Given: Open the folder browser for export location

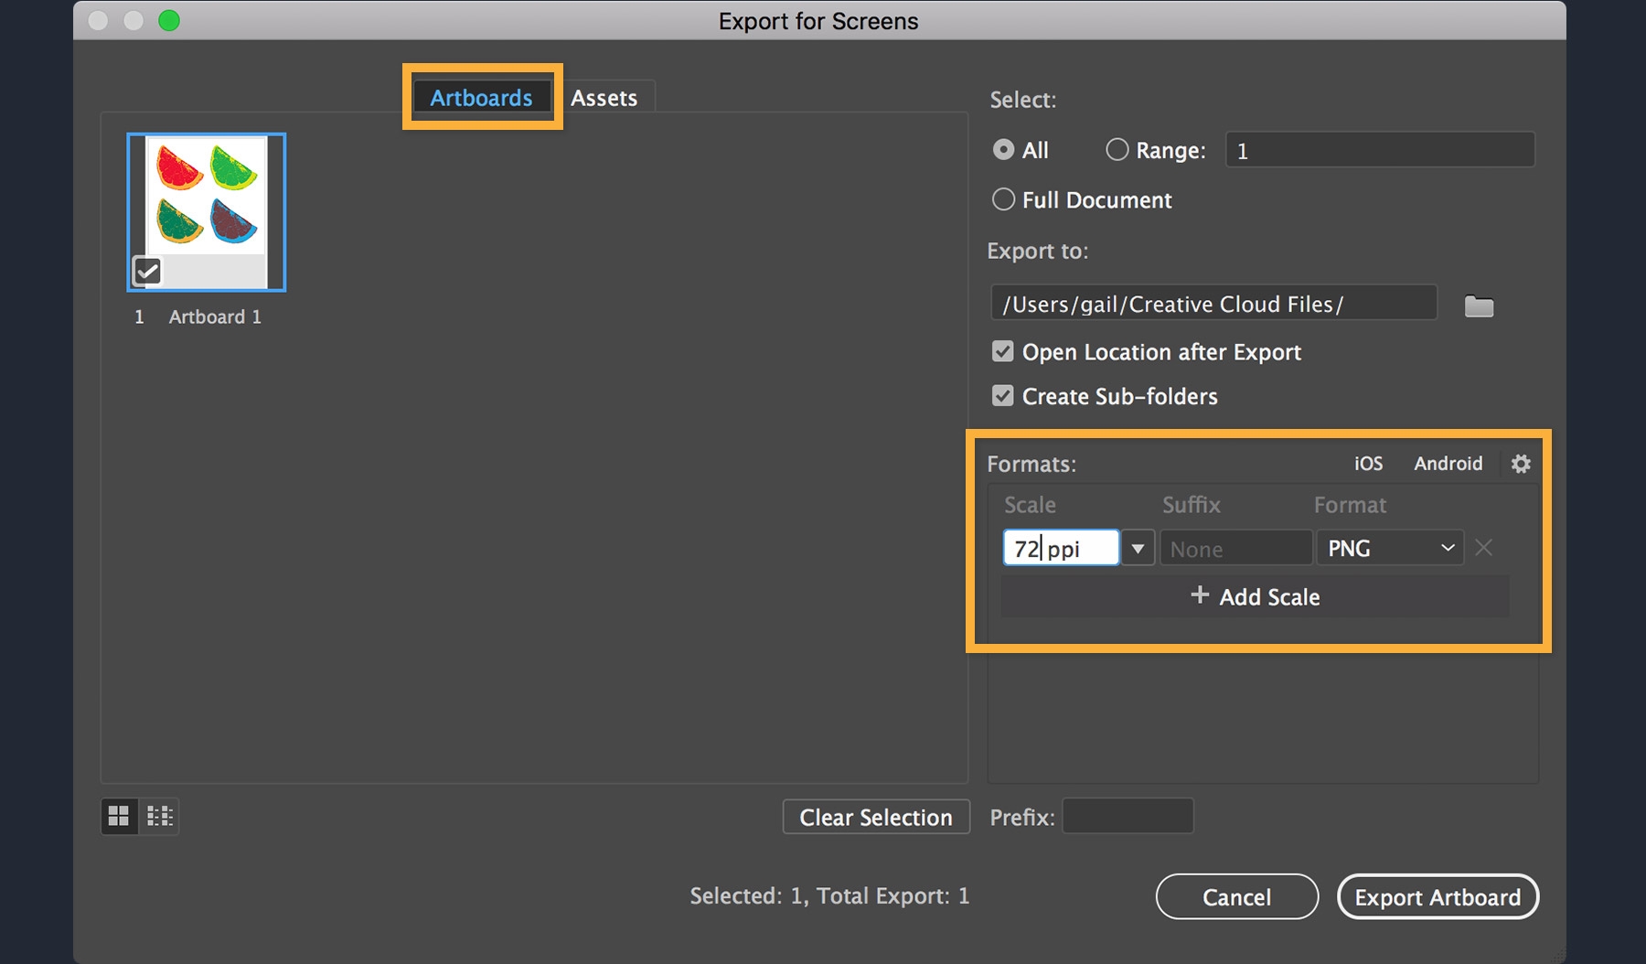Looking at the screenshot, I should pyautogui.click(x=1479, y=305).
